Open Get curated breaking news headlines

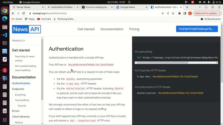pyautogui.click(x=25, y=68)
